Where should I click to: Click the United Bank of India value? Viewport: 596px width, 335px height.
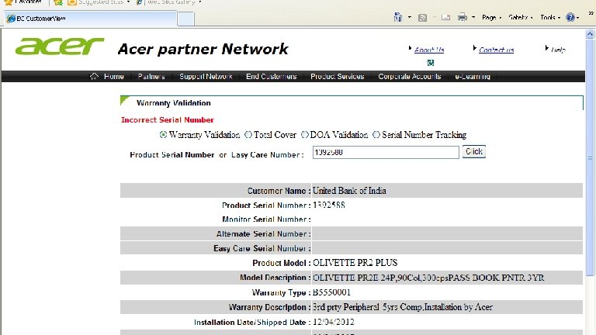pyautogui.click(x=349, y=191)
